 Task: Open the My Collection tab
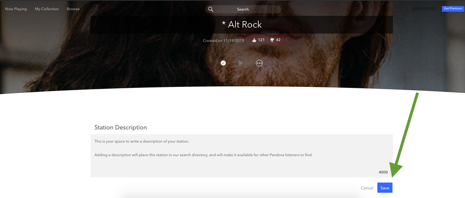pos(47,9)
